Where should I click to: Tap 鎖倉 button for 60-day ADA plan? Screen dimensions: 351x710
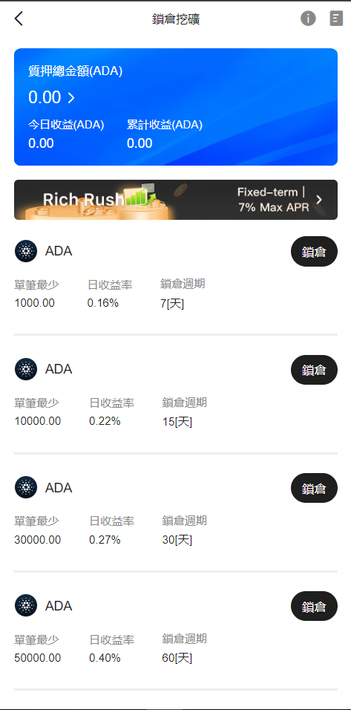[x=314, y=606]
